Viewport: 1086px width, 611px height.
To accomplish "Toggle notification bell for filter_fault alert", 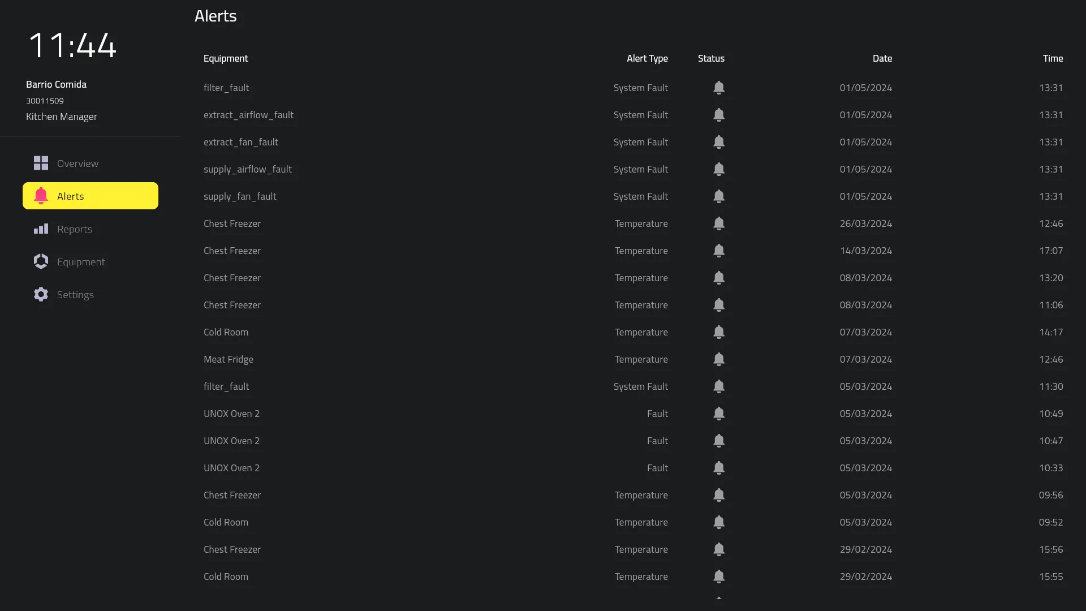I will [718, 87].
